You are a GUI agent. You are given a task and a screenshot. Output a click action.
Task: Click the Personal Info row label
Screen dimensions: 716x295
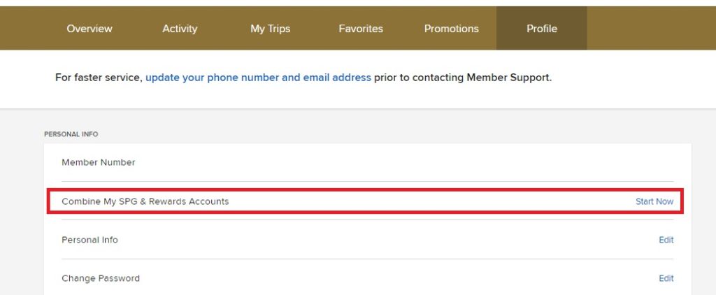click(x=89, y=240)
